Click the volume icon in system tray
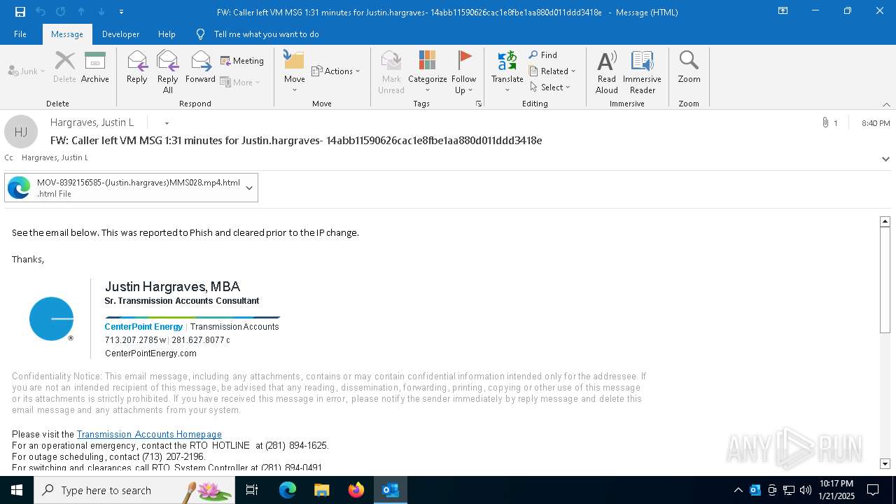The height and width of the screenshot is (504, 896). (x=806, y=490)
